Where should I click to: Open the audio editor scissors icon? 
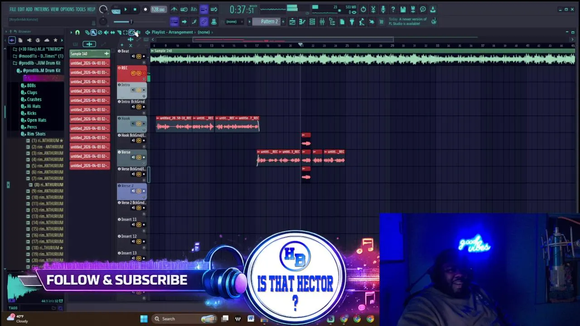point(373,9)
